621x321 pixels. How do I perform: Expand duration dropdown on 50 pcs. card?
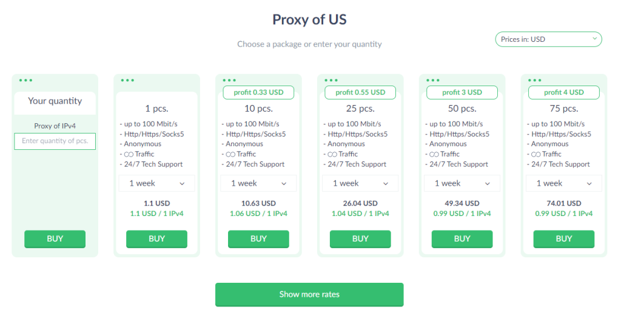(x=462, y=183)
